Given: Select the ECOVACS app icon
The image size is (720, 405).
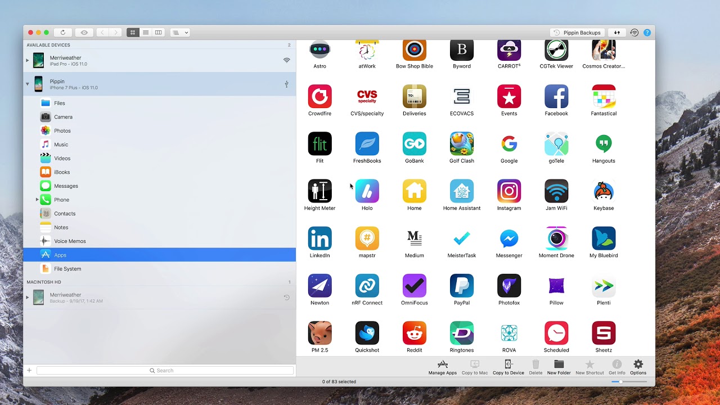Looking at the screenshot, I should [x=462, y=96].
